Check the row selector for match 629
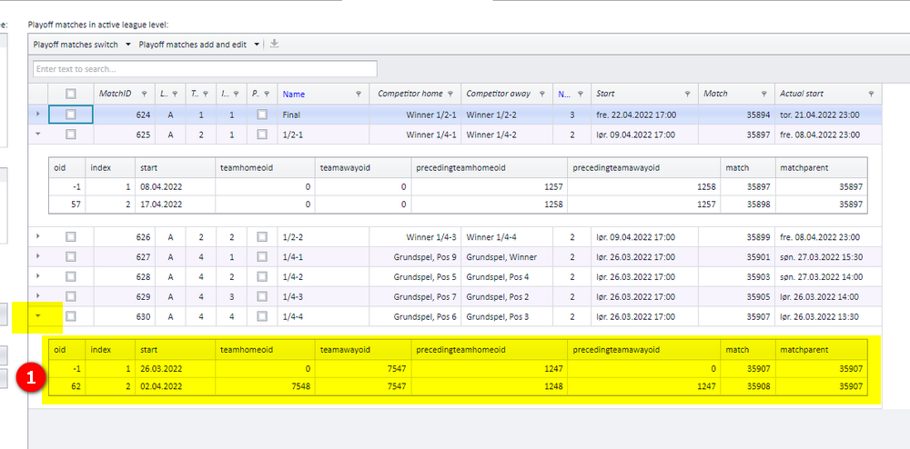Viewport: 910px width, 449px height. click(71, 296)
